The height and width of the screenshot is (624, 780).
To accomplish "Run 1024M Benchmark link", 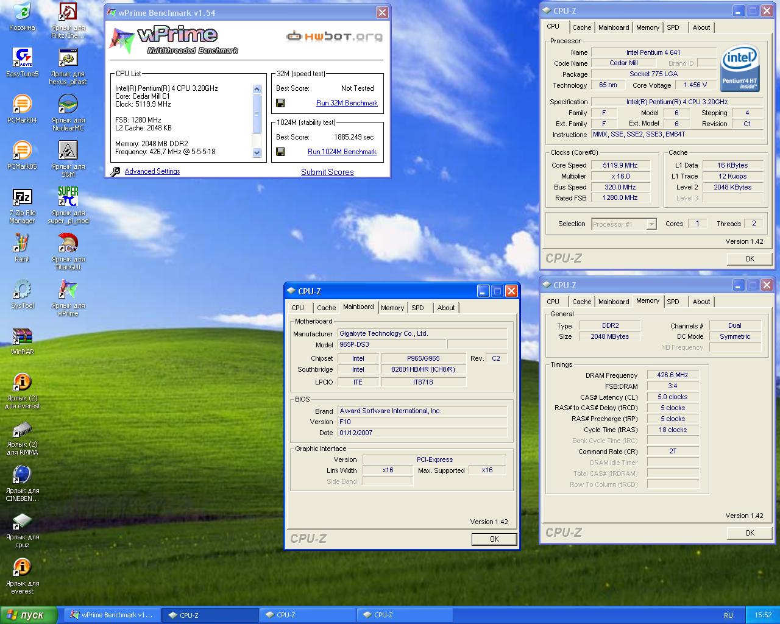I will 342,152.
